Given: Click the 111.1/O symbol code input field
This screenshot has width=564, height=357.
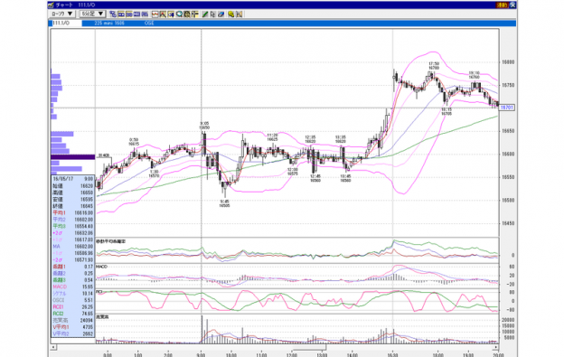Looking at the screenshot, I should coord(65,23).
